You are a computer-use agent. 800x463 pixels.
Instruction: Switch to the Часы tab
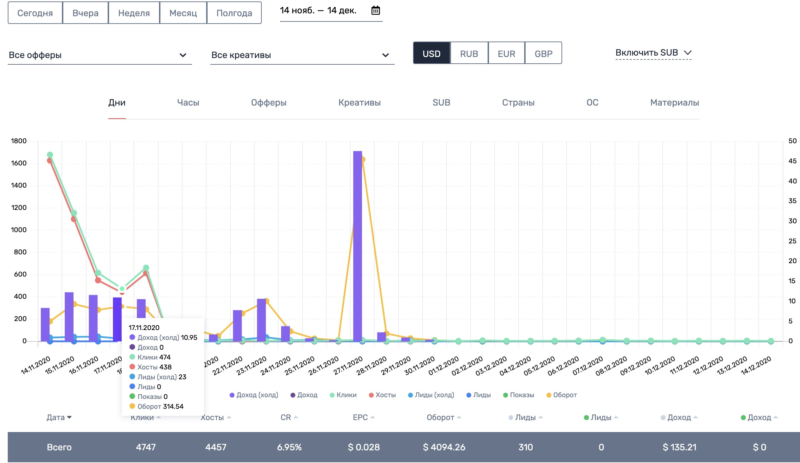pyautogui.click(x=188, y=103)
